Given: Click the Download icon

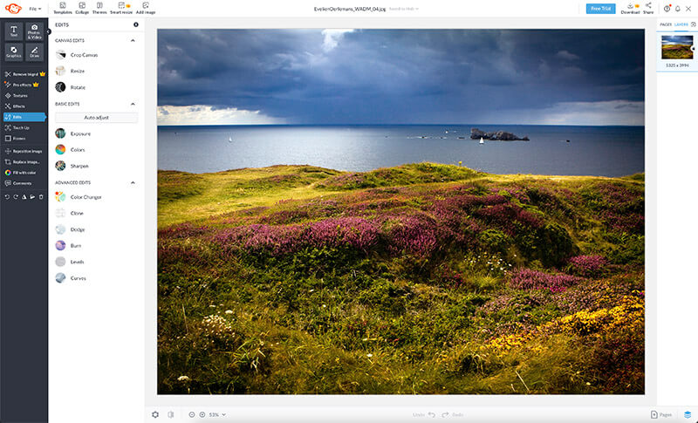Looking at the screenshot, I should click(630, 7).
